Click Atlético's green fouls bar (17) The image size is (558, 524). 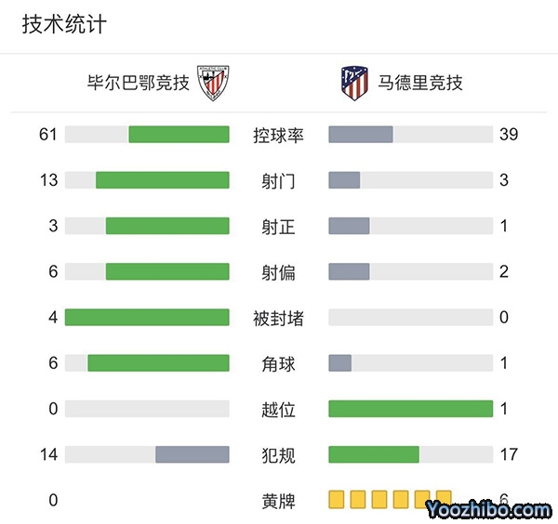pyautogui.click(x=374, y=454)
